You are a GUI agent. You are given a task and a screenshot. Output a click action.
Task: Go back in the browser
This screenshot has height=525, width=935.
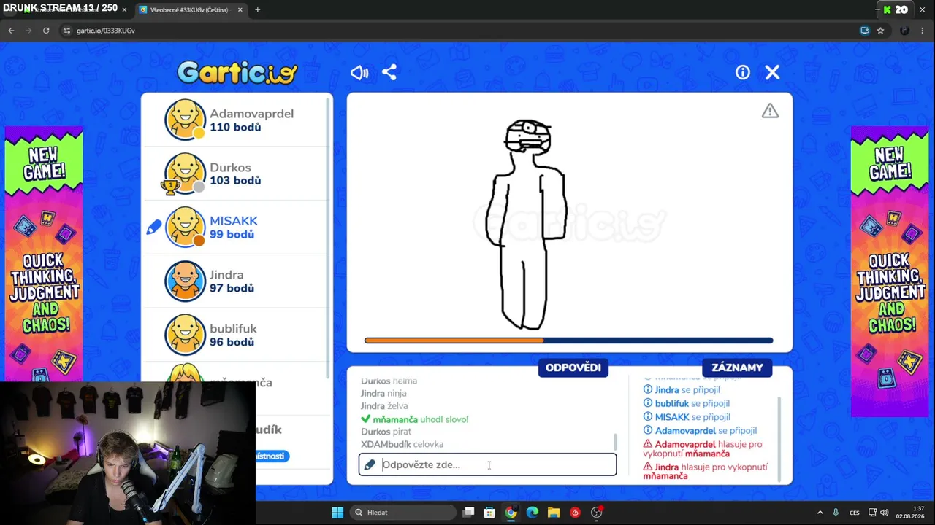point(11,31)
